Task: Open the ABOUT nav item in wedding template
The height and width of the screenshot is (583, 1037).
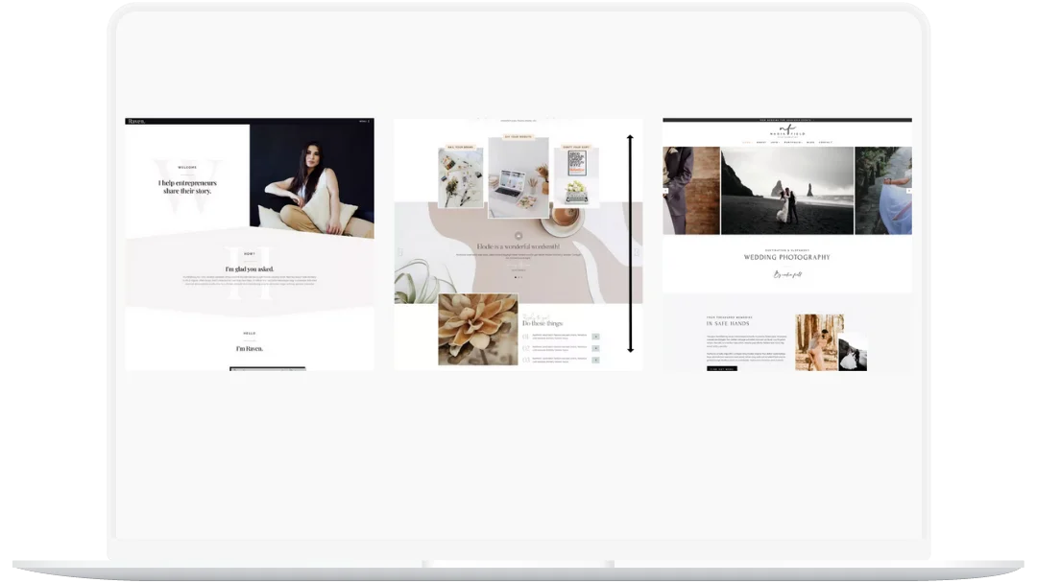Action: [x=761, y=143]
